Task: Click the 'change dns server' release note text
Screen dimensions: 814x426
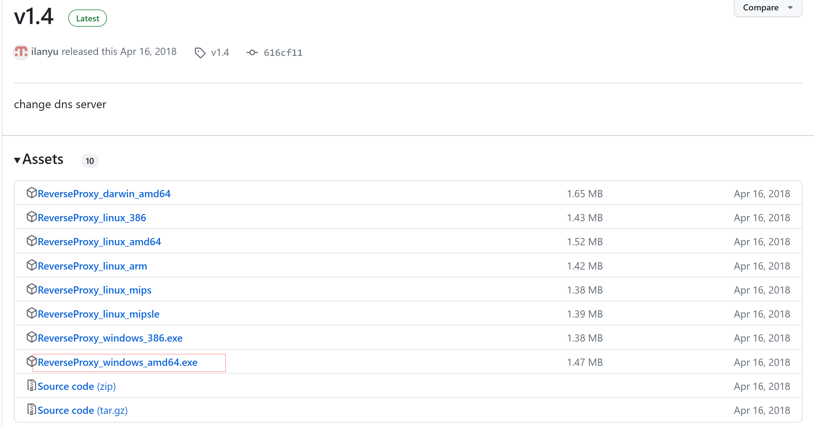Action: [60, 104]
